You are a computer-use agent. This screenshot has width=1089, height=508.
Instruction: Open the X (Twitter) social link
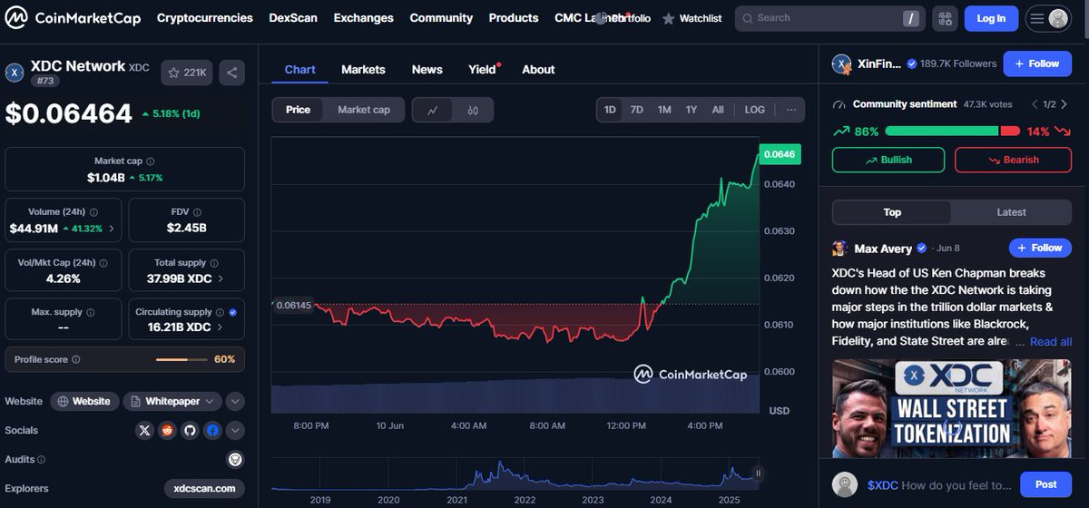coord(144,430)
